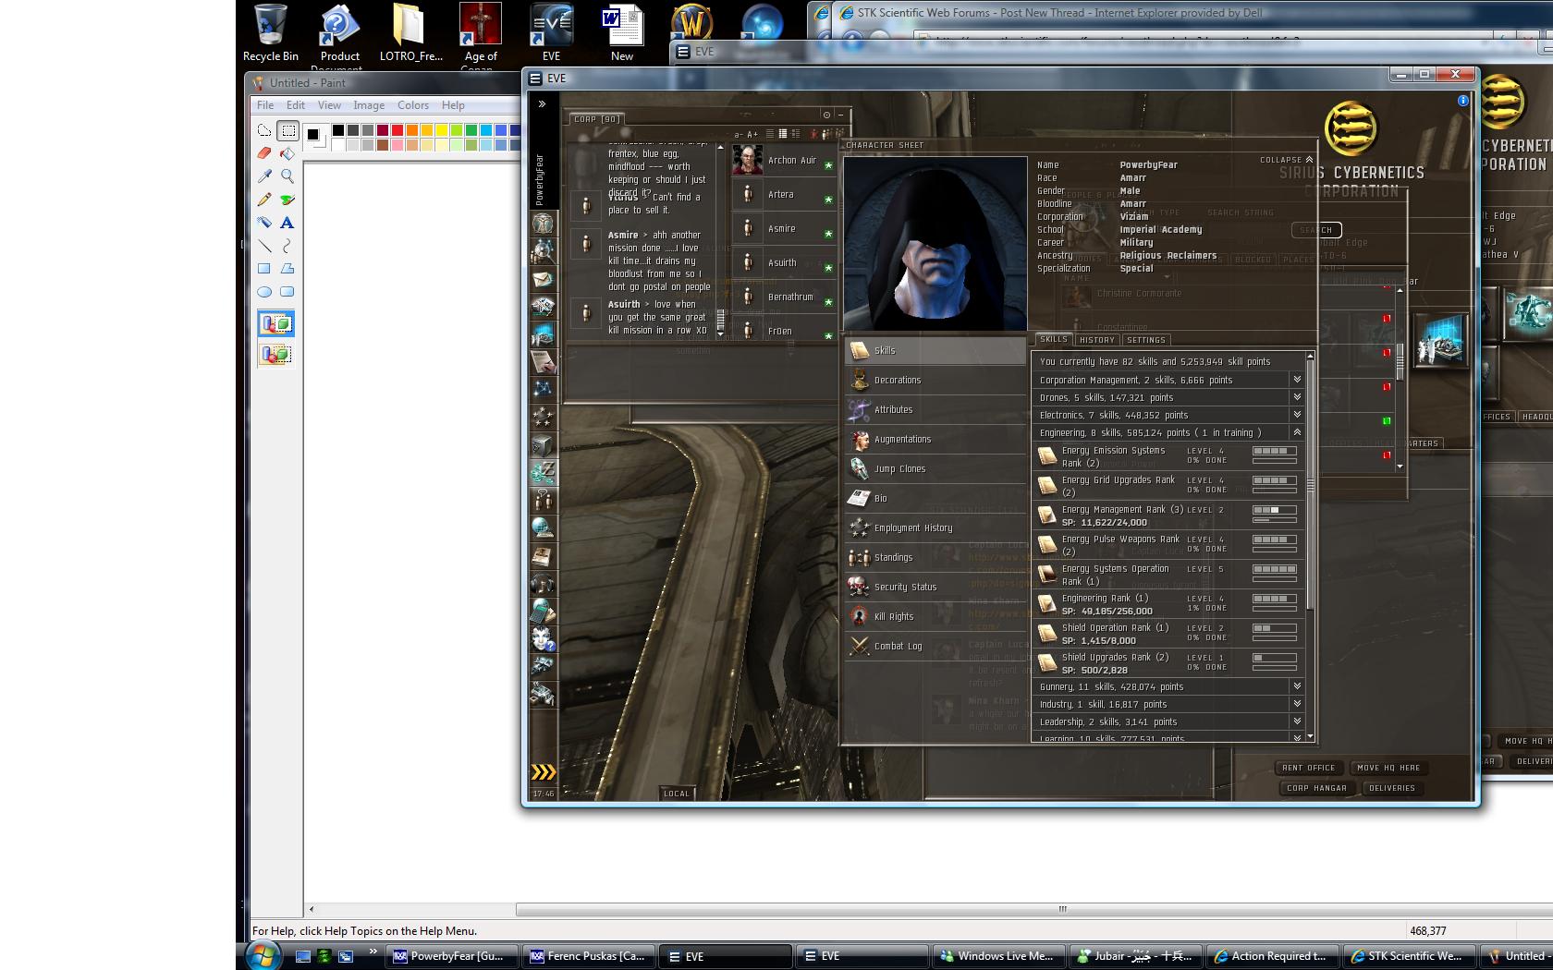Open People & Places in EVE sidebar
The height and width of the screenshot is (970, 1553).
tap(544, 250)
